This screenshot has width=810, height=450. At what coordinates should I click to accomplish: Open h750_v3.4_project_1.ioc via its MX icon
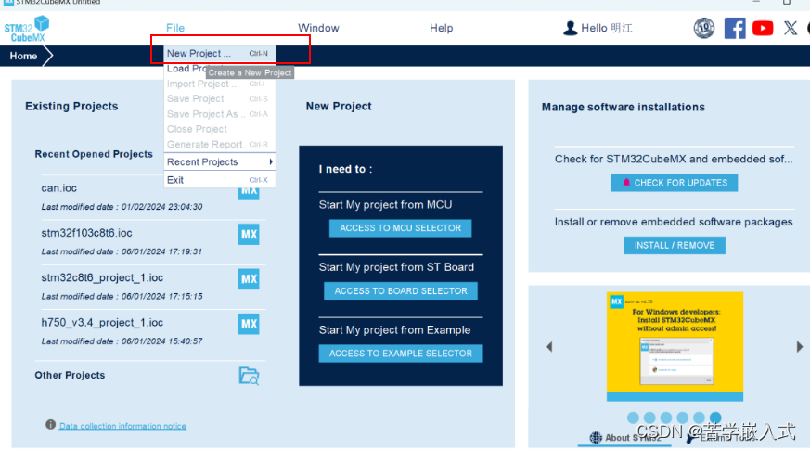[249, 324]
